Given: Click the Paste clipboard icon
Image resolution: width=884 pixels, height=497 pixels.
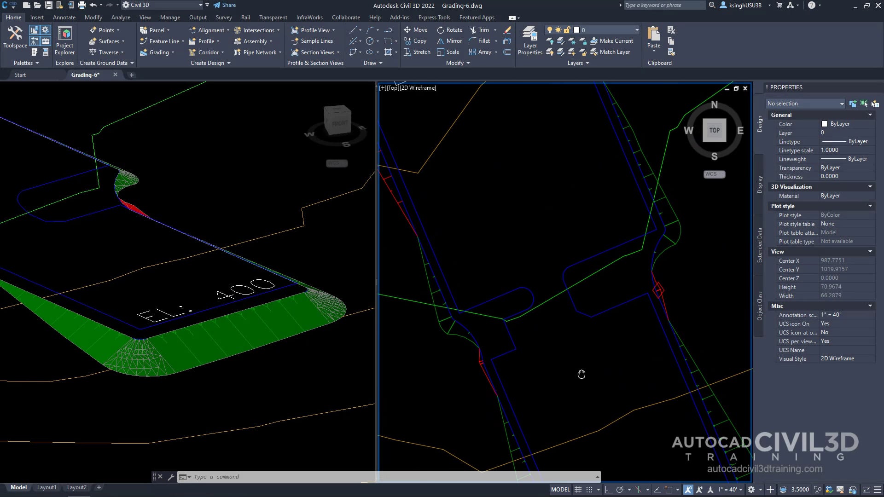Looking at the screenshot, I should (x=653, y=37).
